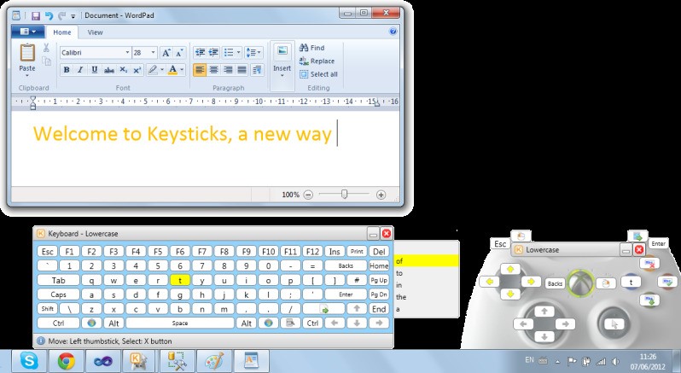This screenshot has height=373, width=681.
Task: Select the suggestion "in" in word list
Action: point(427,285)
